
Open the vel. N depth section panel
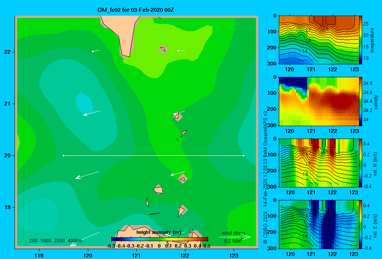click(x=319, y=163)
